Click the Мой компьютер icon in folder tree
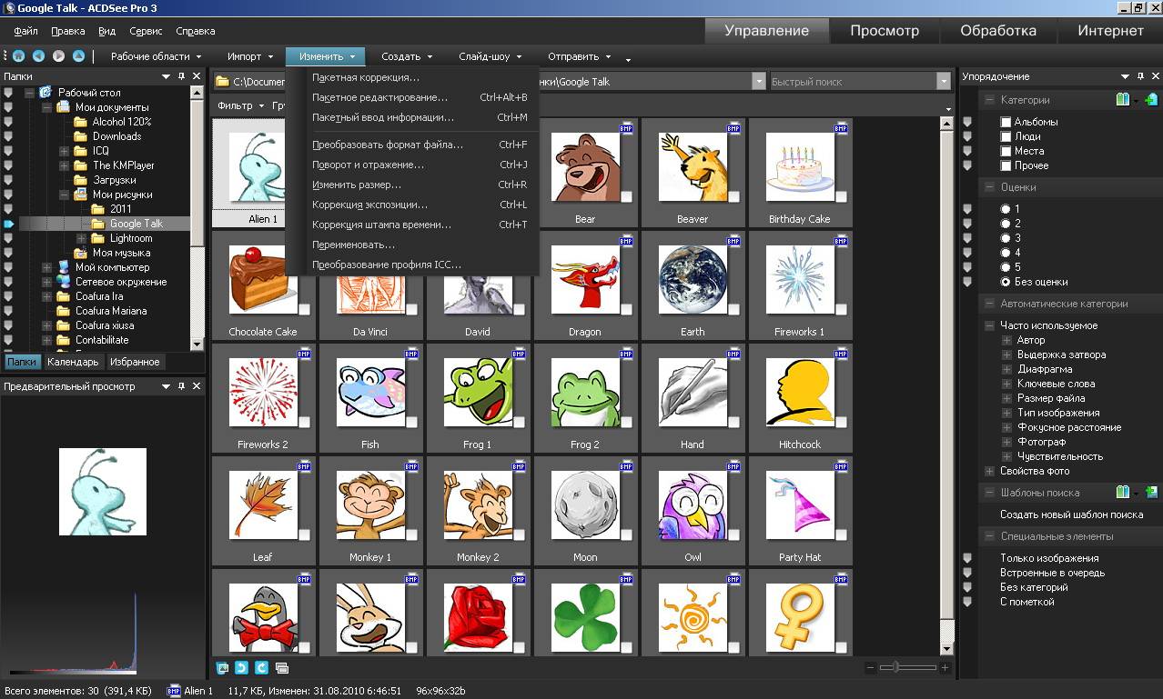The image size is (1163, 699). pyautogui.click(x=64, y=267)
